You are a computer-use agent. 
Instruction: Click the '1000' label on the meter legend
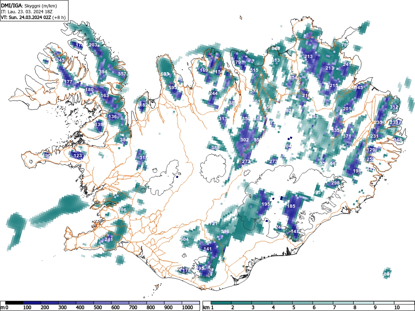[188, 308]
